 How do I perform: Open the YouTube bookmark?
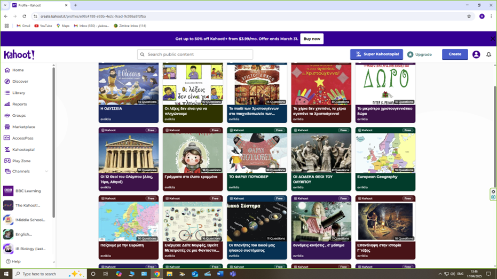pyautogui.click(x=43, y=26)
